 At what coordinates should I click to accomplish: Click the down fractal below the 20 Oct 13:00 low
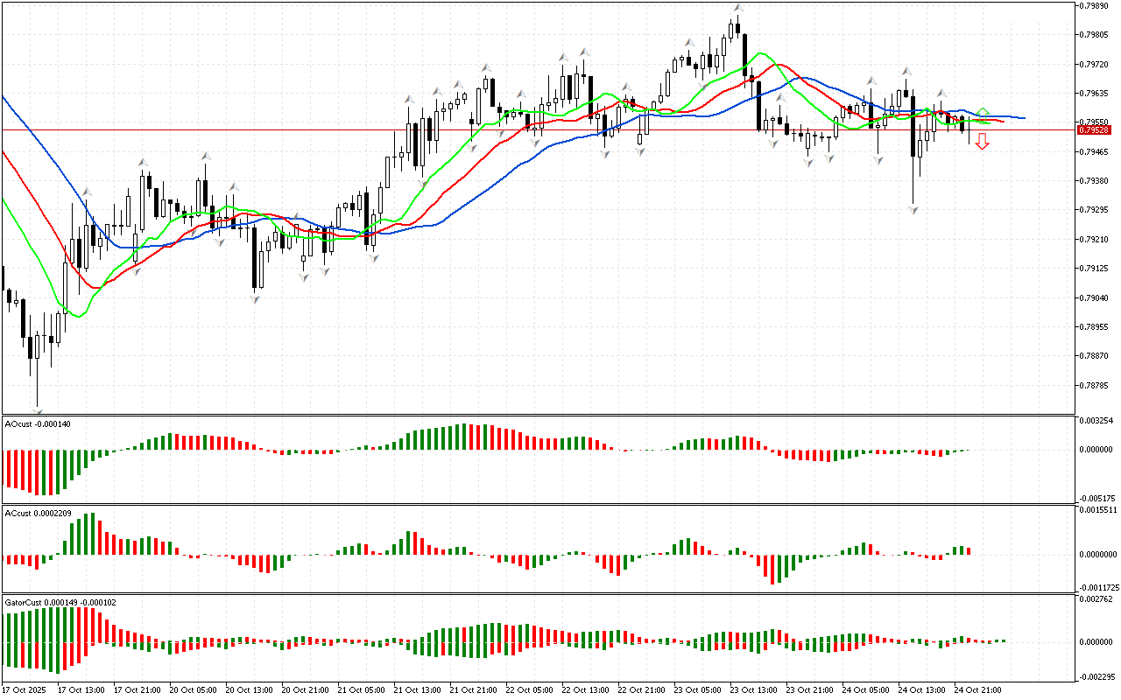[x=255, y=299]
